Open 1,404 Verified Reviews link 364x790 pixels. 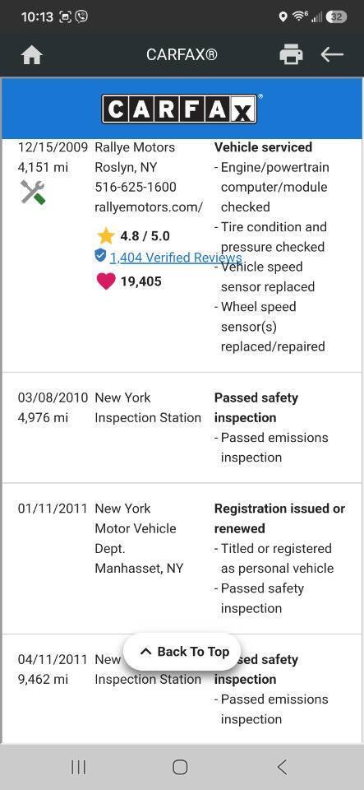pos(176,258)
